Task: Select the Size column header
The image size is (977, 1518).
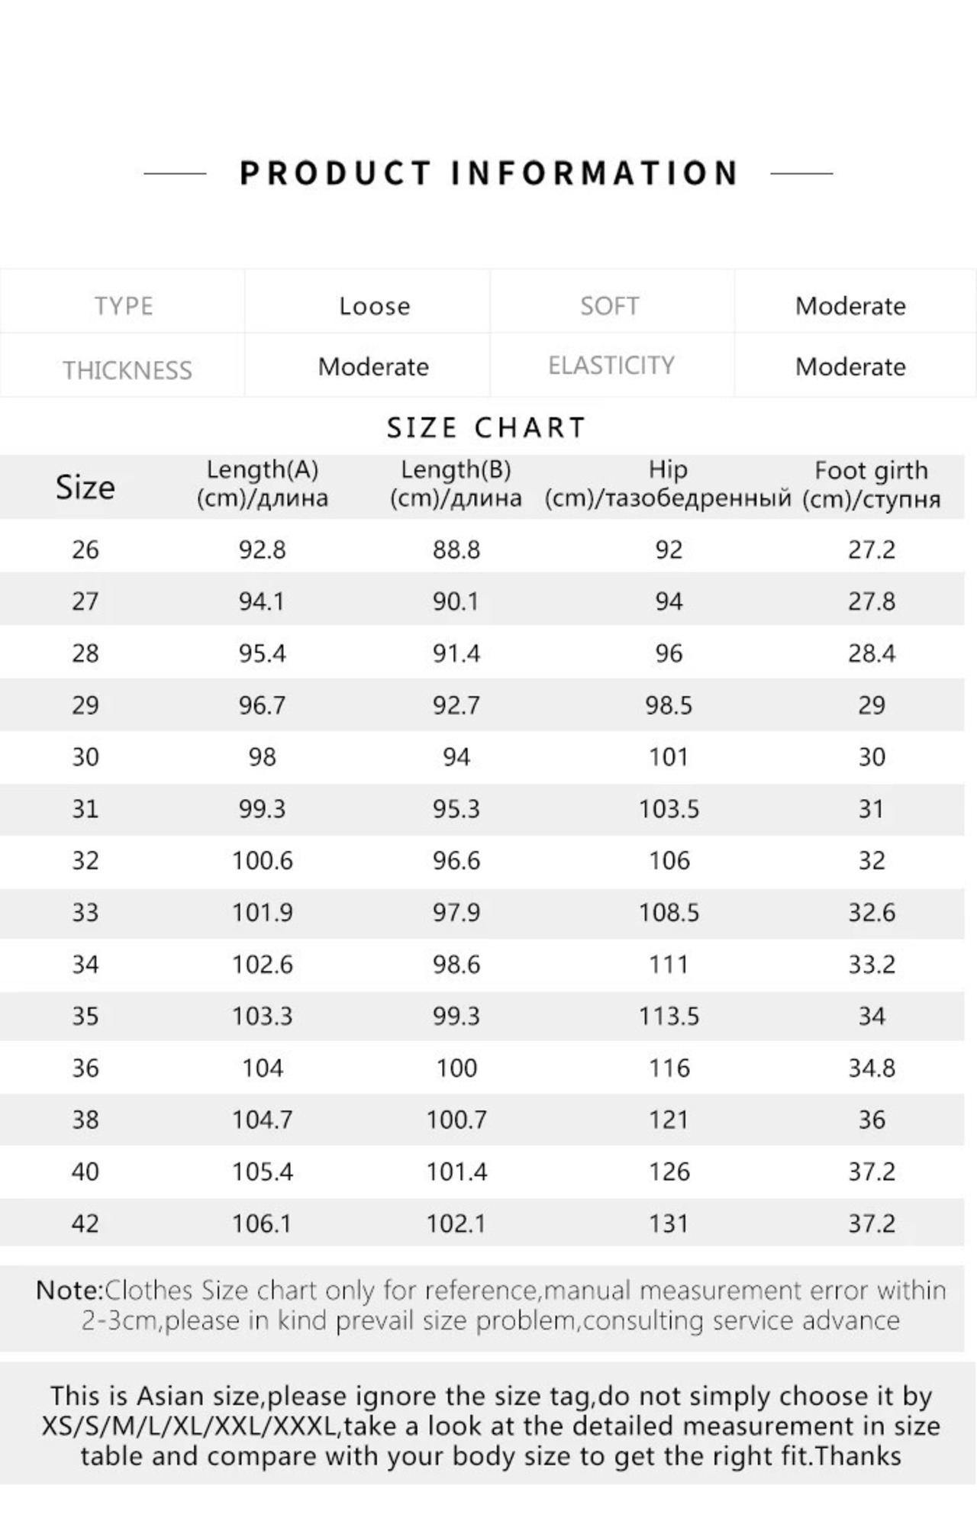Action: coord(85,487)
